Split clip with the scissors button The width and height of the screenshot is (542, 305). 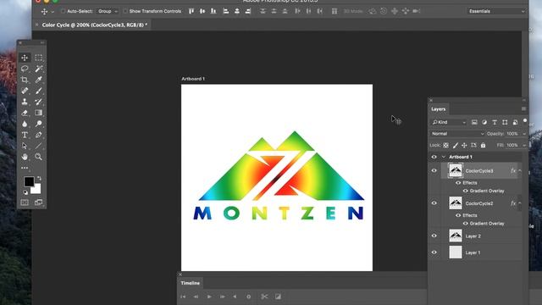pos(264,297)
